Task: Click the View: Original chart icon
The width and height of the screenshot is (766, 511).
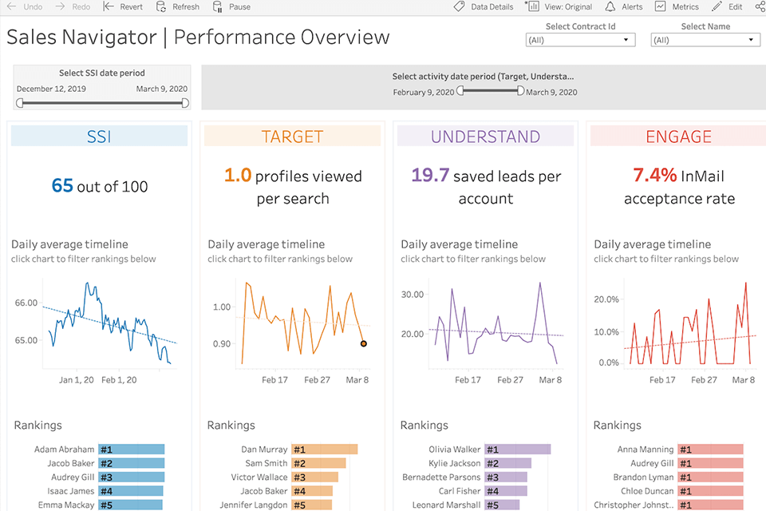Action: pyautogui.click(x=532, y=6)
